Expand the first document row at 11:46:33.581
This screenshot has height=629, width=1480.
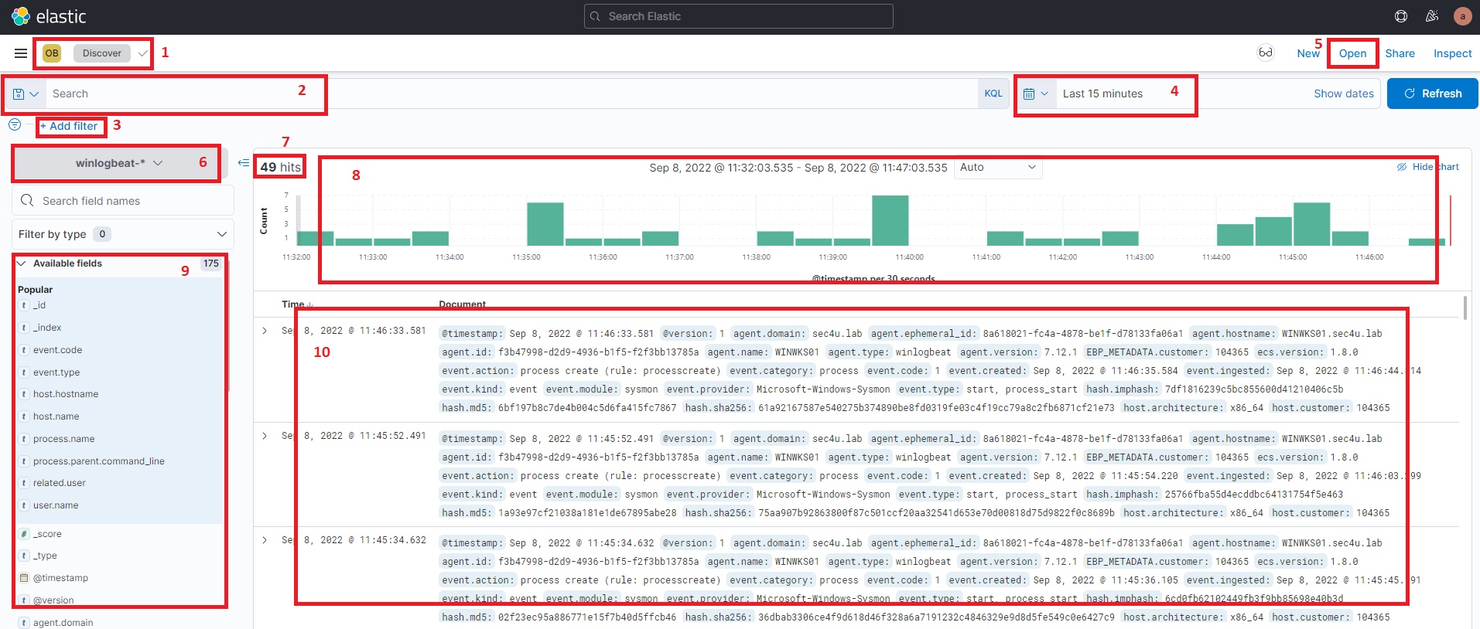click(x=265, y=331)
